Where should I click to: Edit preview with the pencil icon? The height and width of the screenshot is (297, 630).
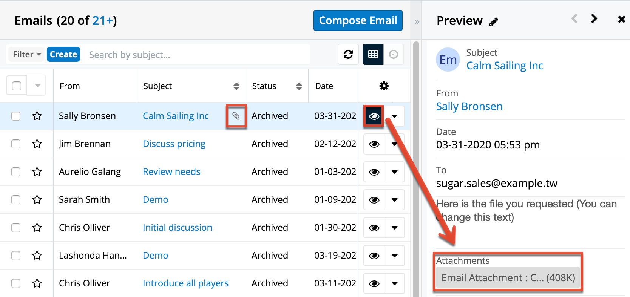tap(493, 22)
